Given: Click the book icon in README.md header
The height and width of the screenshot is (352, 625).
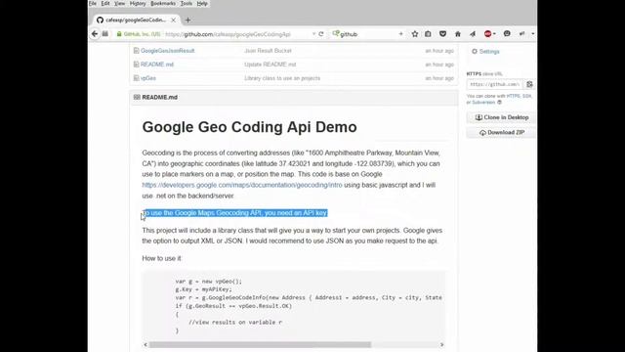Looking at the screenshot, I should pos(137,97).
